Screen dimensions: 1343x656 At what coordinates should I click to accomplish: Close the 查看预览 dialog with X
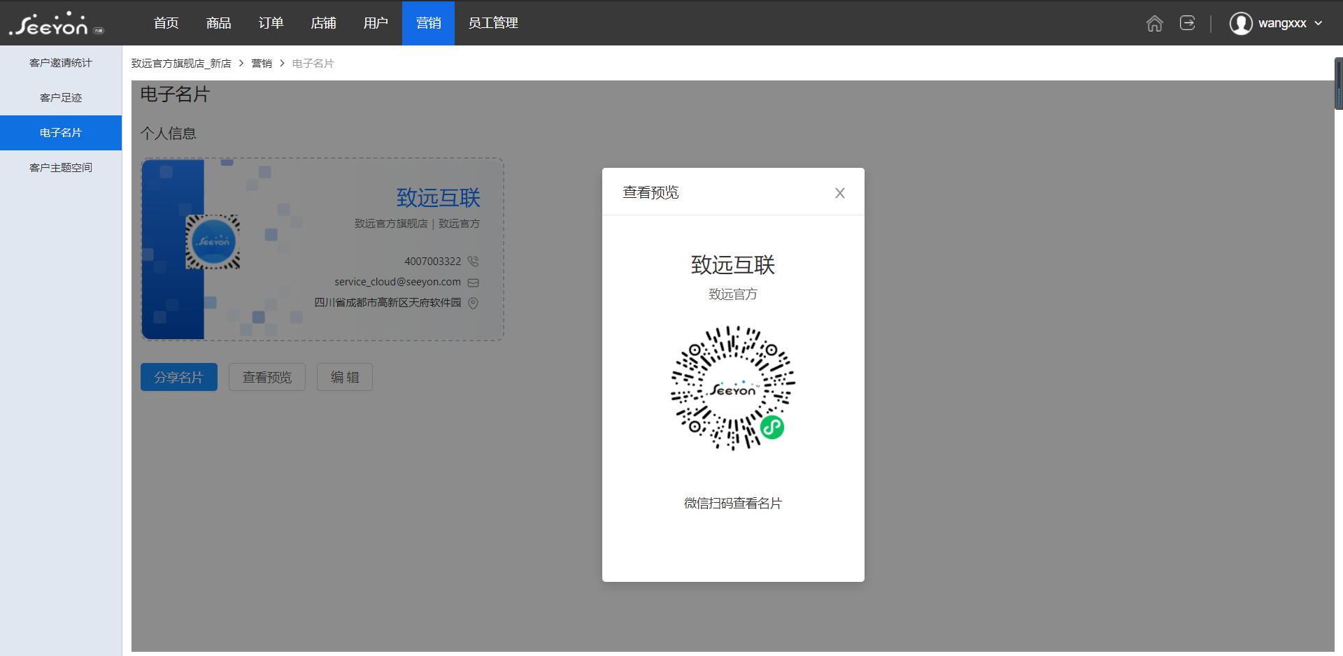pos(840,193)
